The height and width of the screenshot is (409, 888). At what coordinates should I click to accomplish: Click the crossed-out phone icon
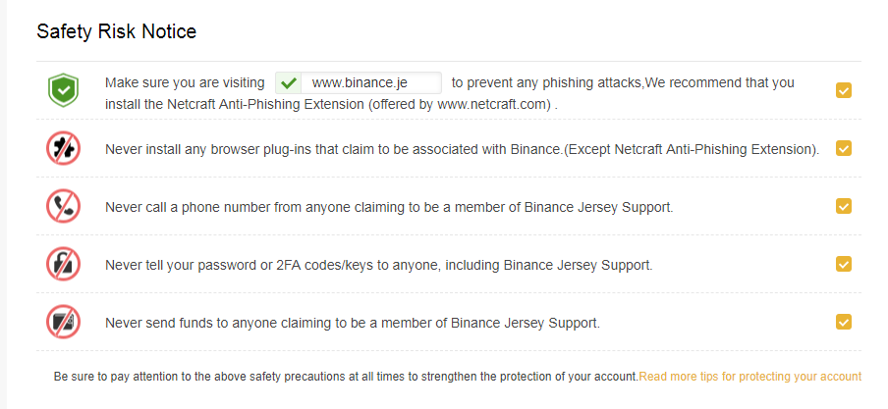tap(63, 207)
